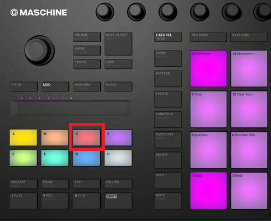
Task: Click the PLAY button
Action: pyautogui.click(x=24, y=201)
